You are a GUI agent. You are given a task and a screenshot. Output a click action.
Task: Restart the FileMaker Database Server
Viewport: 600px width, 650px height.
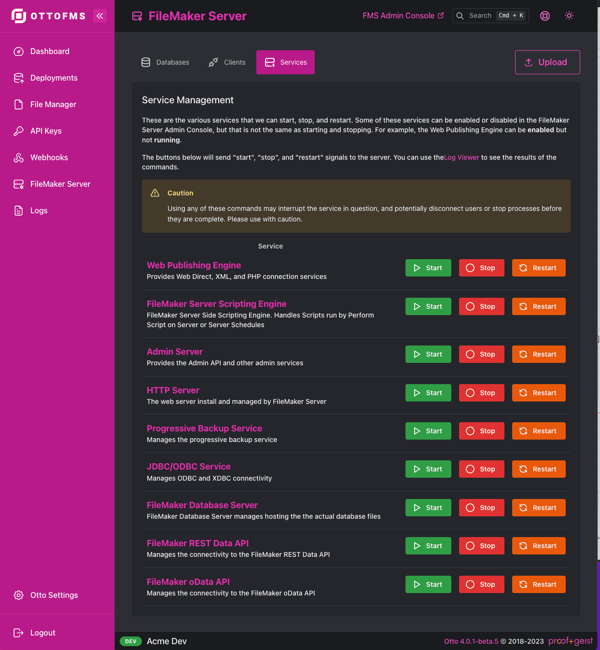click(538, 508)
